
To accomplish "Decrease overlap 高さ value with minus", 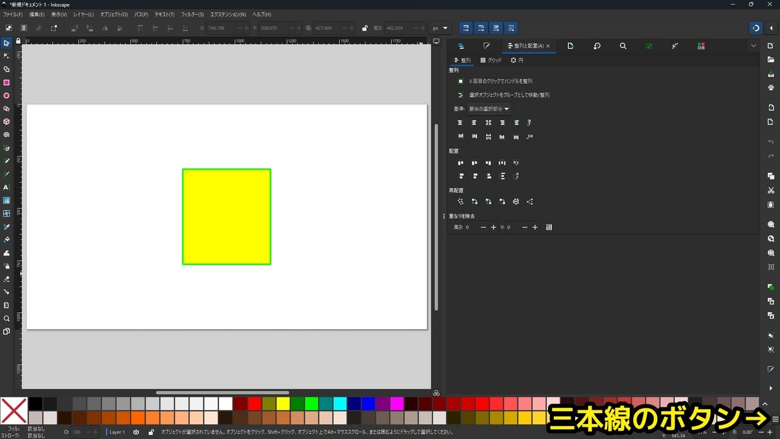I will pos(483,228).
